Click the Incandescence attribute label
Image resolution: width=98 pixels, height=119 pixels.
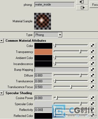[x=23, y=64]
